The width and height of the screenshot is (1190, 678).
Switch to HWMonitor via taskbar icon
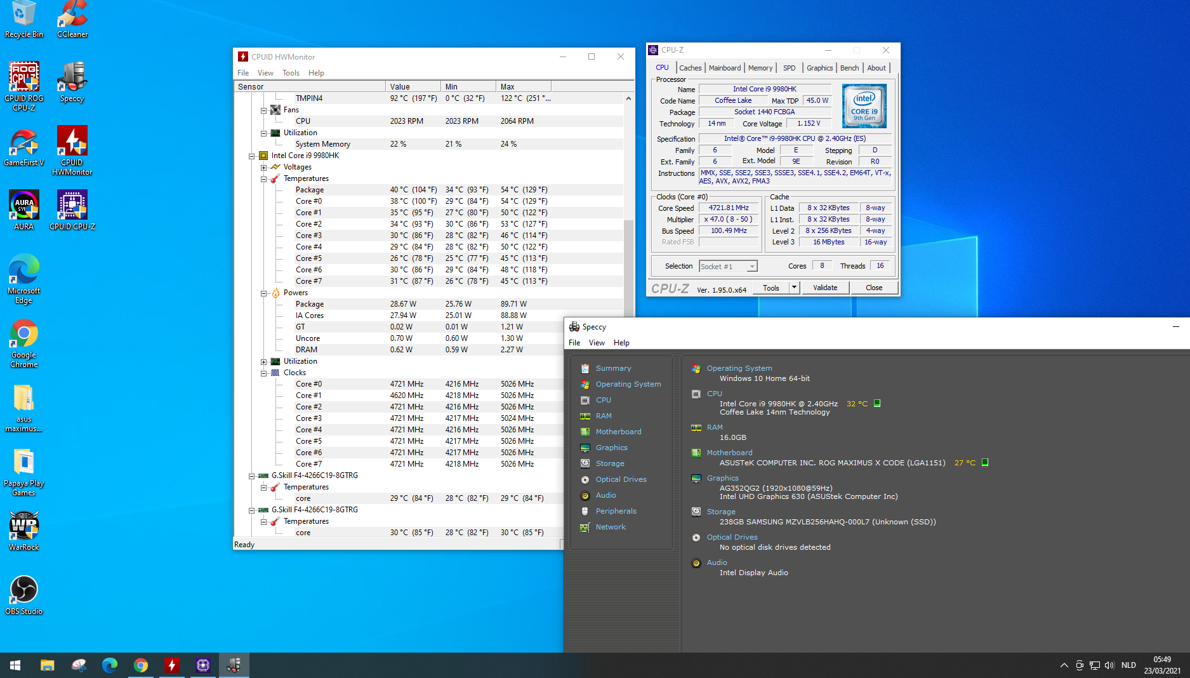tap(171, 665)
